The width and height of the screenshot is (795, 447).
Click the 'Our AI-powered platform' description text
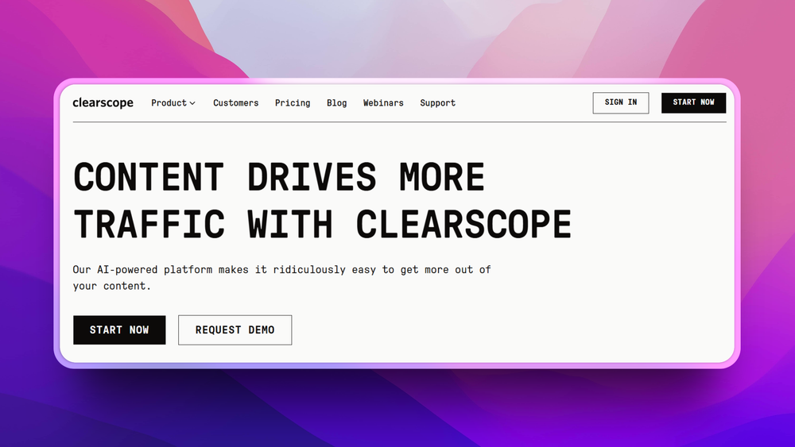282,277
